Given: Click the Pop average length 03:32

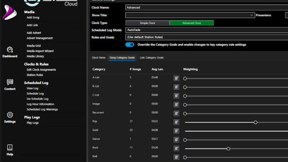Looking at the screenshot, I should pos(155,121).
